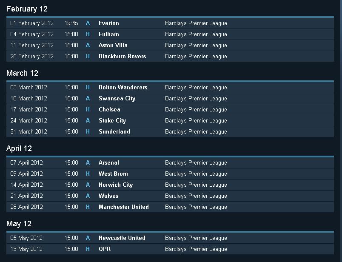This screenshot has height=262, width=342.
Task: Click the Norwich City team name
Action: 116,185
